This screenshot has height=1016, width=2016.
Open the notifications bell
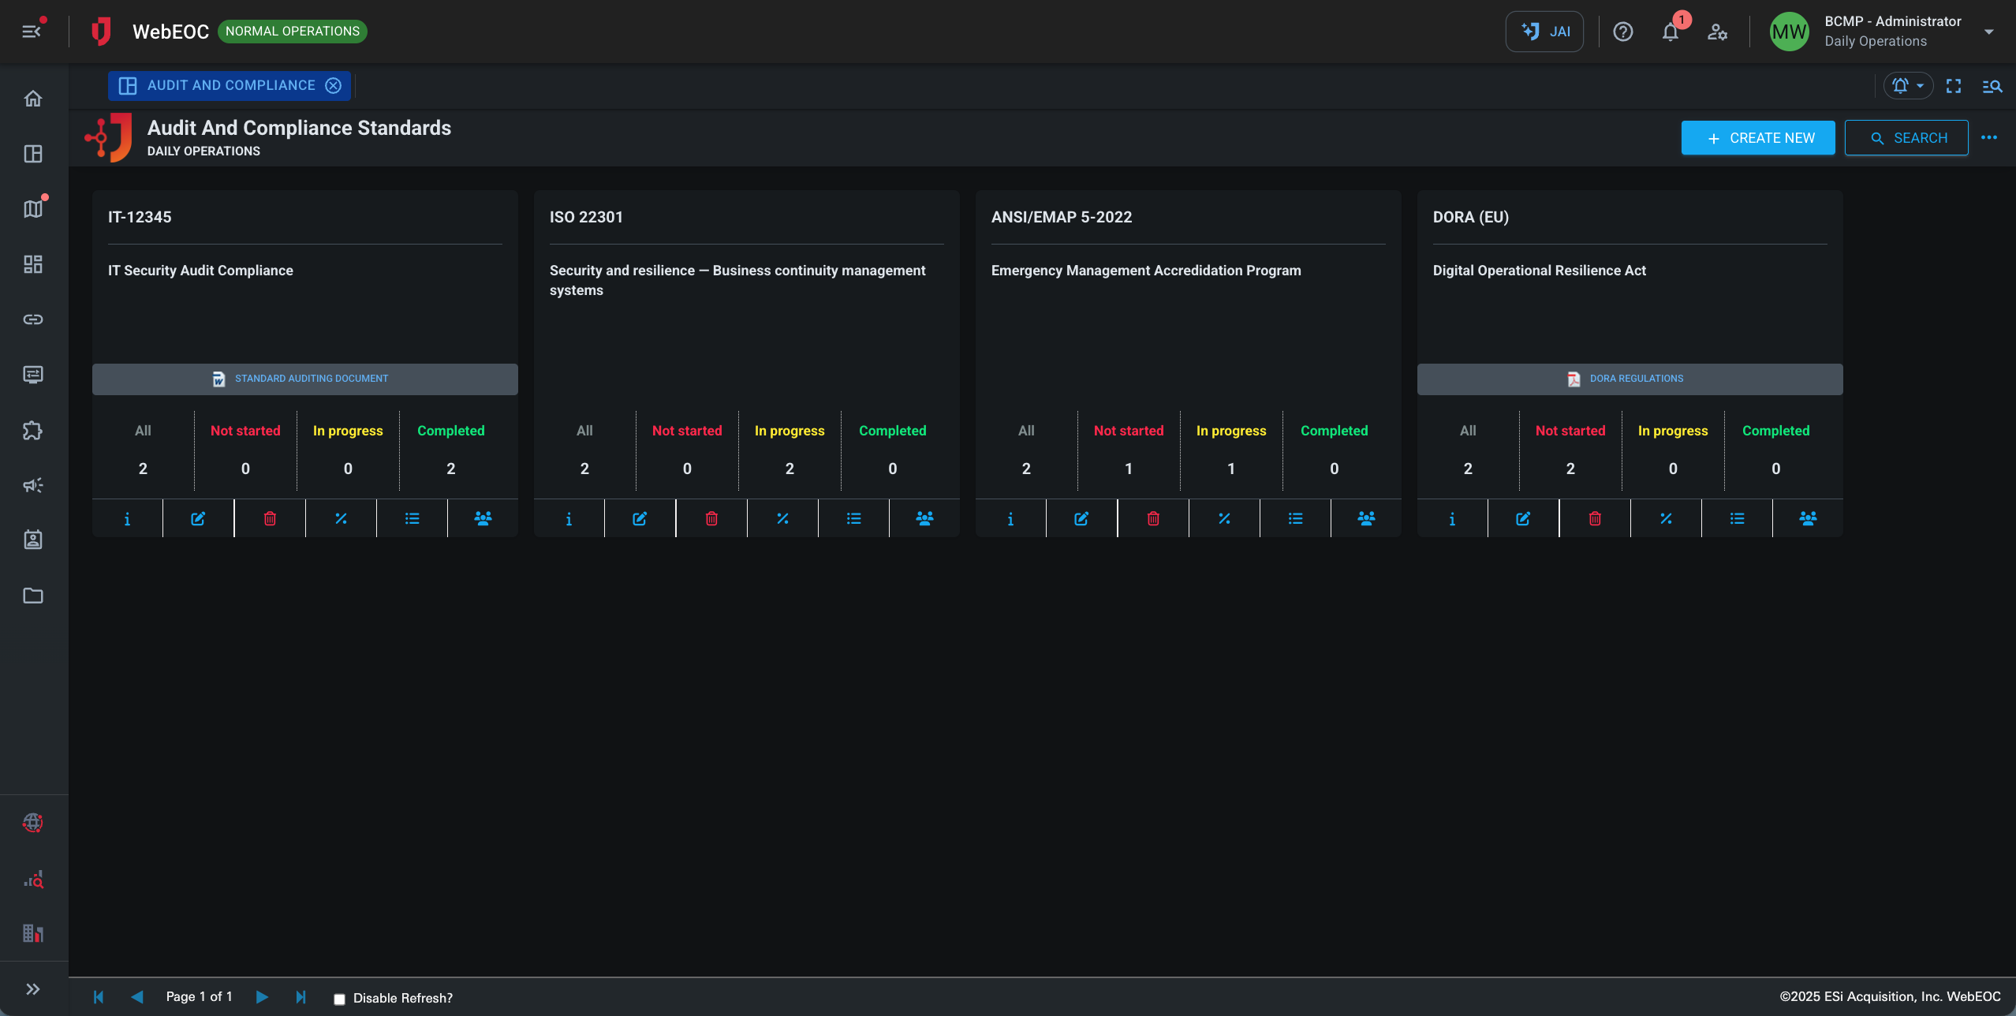(x=1670, y=32)
